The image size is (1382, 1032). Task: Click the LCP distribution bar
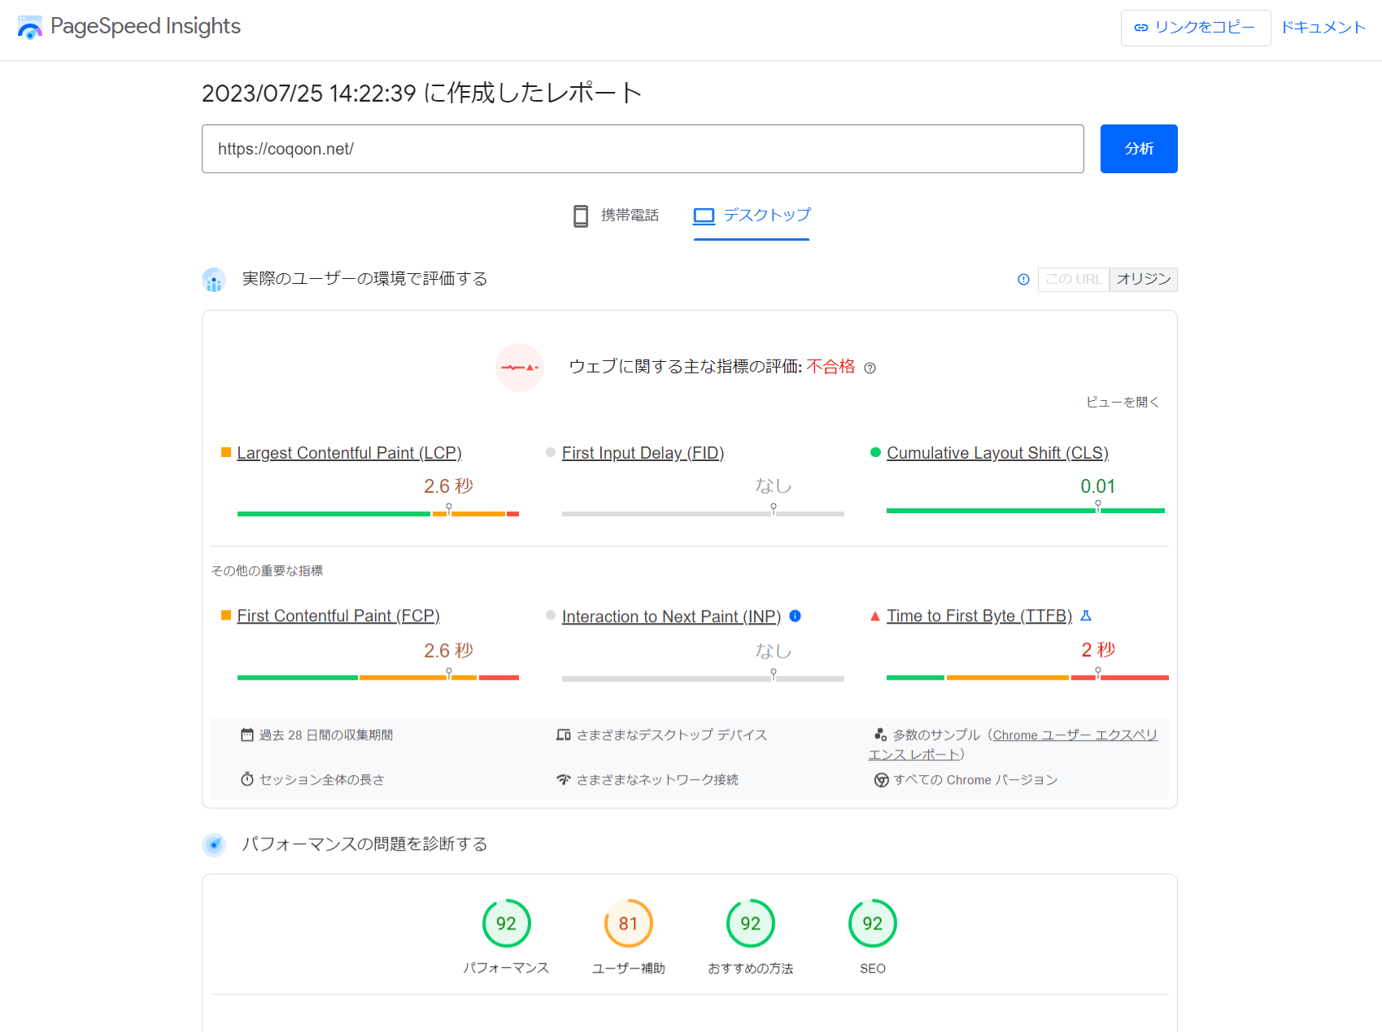378,514
